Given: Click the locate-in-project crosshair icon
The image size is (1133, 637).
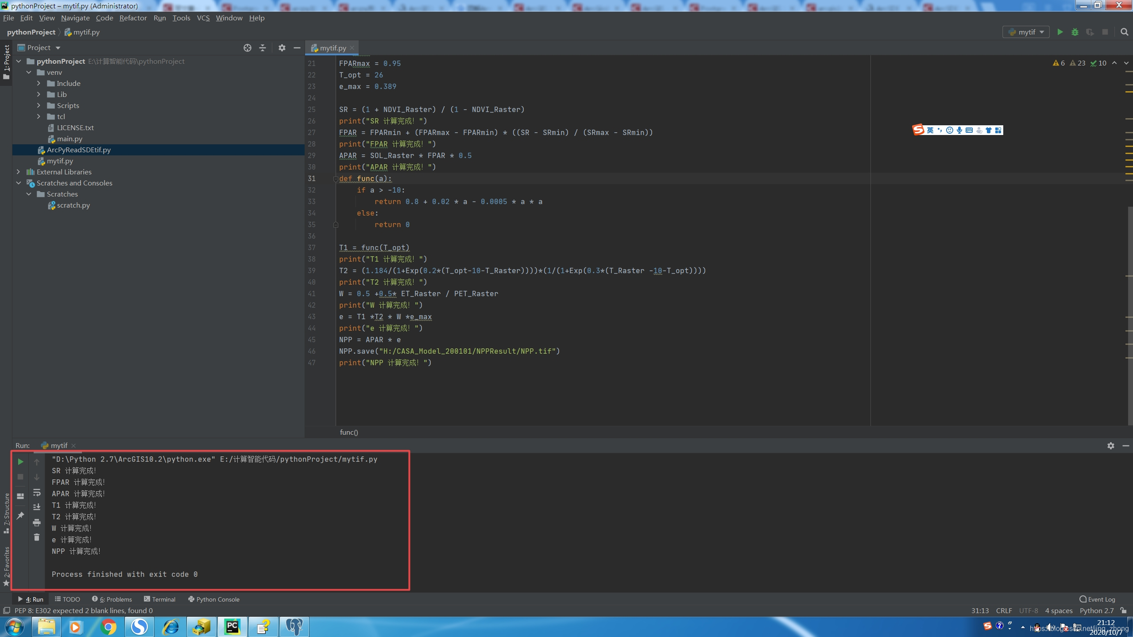Looking at the screenshot, I should pos(247,48).
